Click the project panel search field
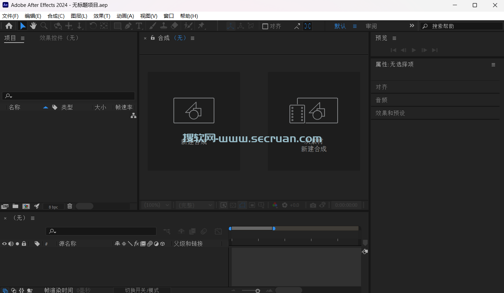 click(68, 96)
